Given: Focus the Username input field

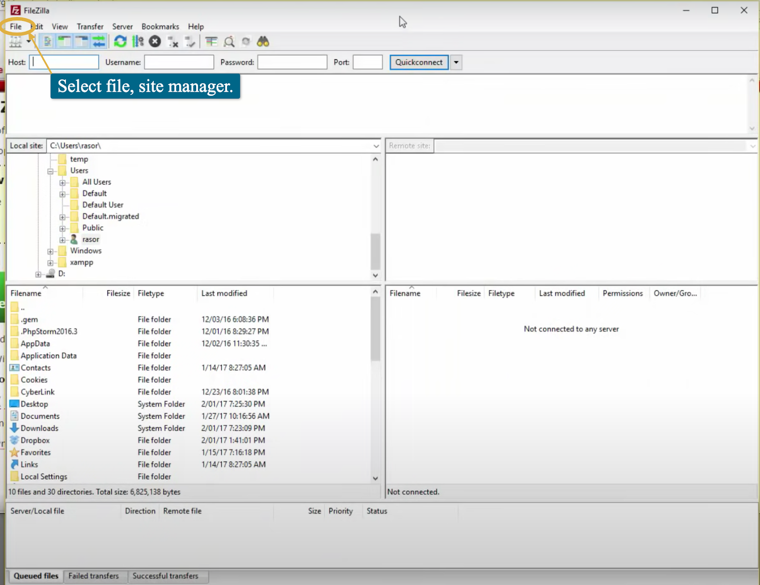Looking at the screenshot, I should 179,62.
